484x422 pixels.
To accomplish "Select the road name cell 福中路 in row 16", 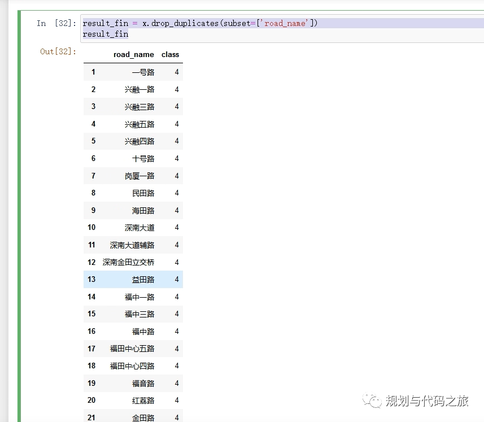I will pyautogui.click(x=143, y=331).
